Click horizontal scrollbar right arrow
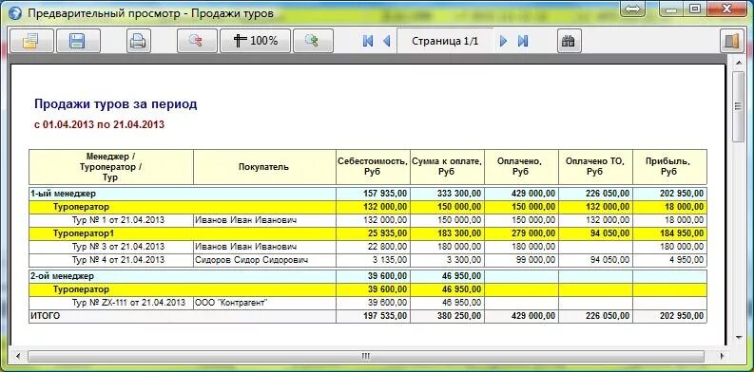 (x=722, y=356)
